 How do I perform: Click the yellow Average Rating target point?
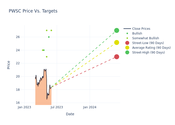pyautogui.click(x=116, y=42)
